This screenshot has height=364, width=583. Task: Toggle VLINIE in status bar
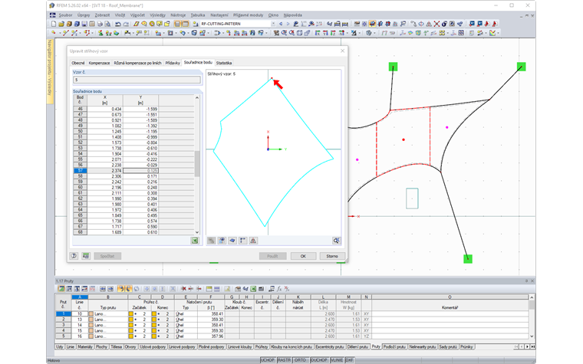pos(337,360)
